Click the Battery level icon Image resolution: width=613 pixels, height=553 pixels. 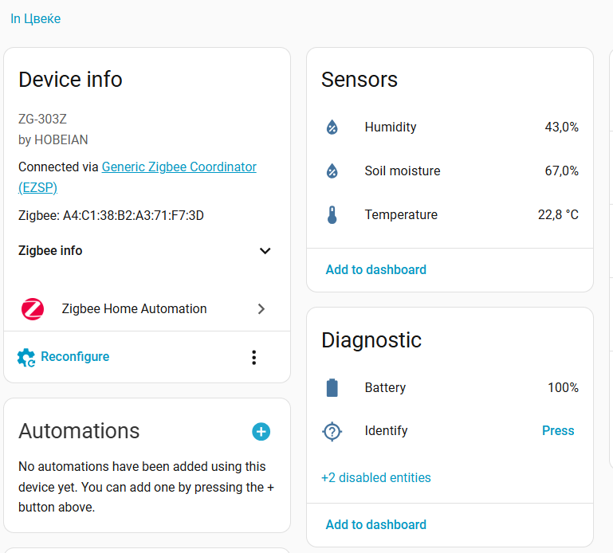pyautogui.click(x=332, y=388)
